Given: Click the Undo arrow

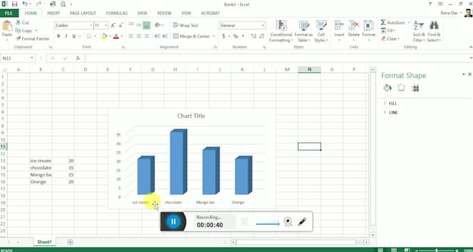Looking at the screenshot, I should pos(24,4).
